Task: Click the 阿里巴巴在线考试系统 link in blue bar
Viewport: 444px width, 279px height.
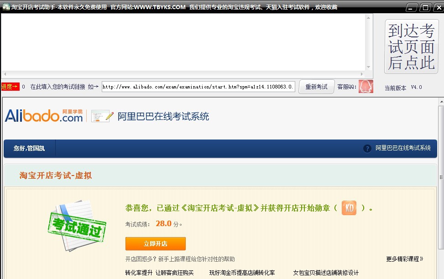Action: pyautogui.click(x=403, y=148)
